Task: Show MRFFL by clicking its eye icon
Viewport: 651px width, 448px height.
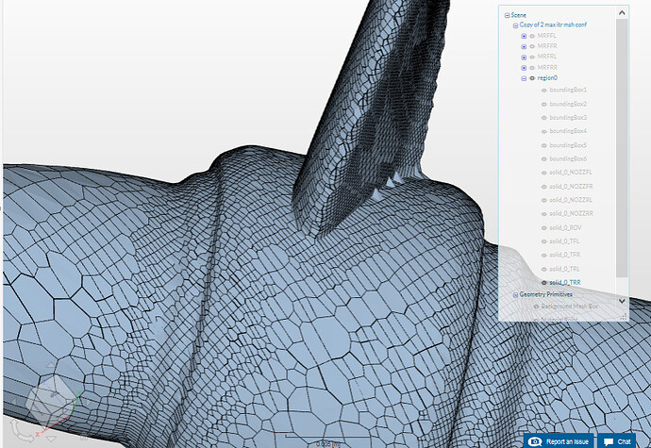Action: tap(532, 35)
